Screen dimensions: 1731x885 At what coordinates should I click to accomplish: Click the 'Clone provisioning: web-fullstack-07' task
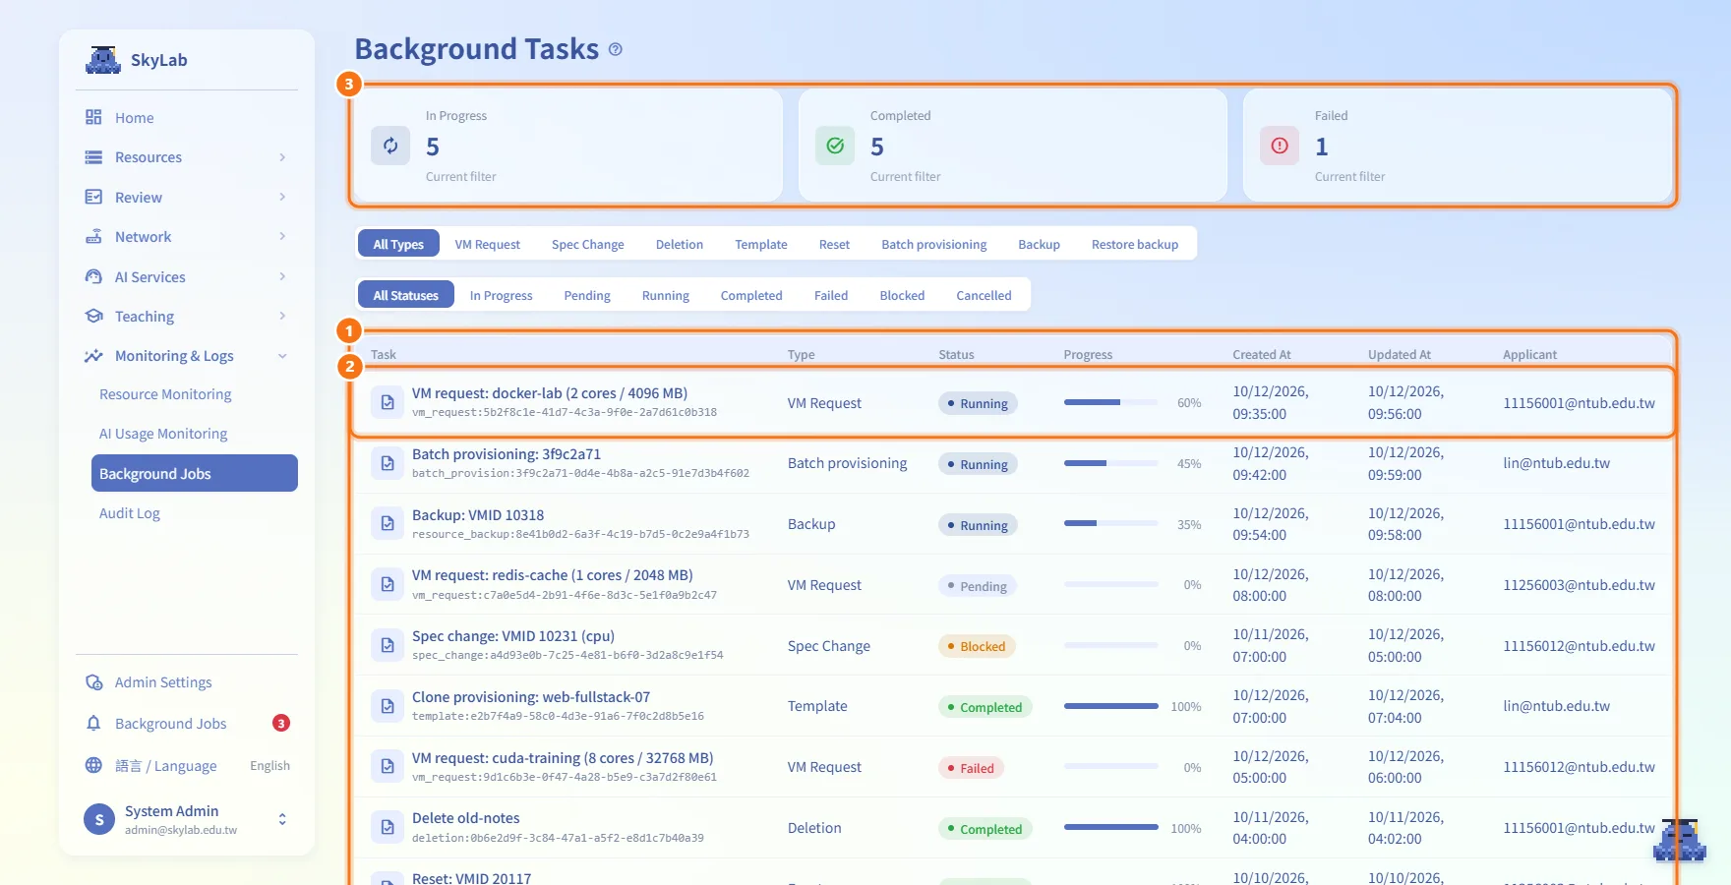coord(531,697)
